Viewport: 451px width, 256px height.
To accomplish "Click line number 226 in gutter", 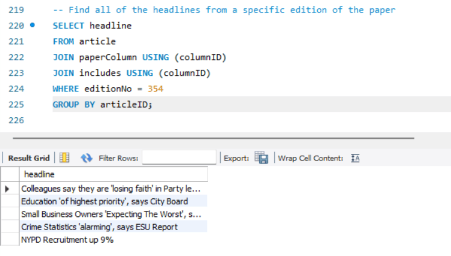I will 16,120.
